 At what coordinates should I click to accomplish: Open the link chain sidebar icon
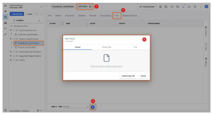tap(5, 34)
